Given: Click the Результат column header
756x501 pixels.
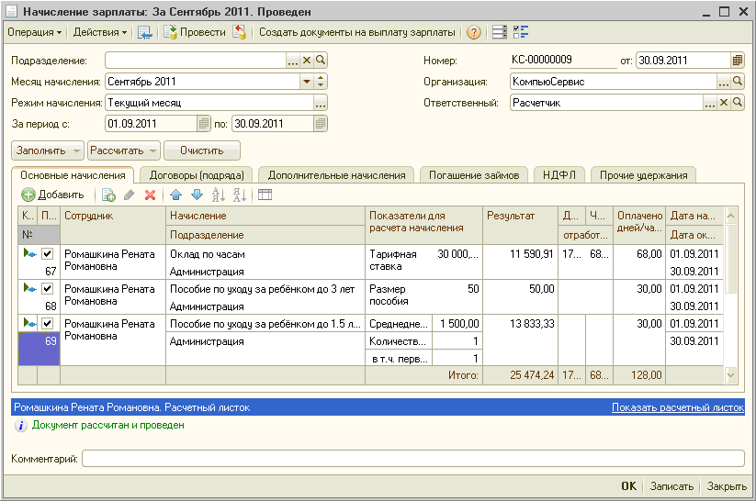Looking at the screenshot, I should coord(520,225).
